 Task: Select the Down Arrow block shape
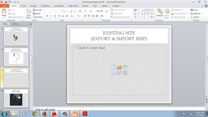(x=148, y=14)
